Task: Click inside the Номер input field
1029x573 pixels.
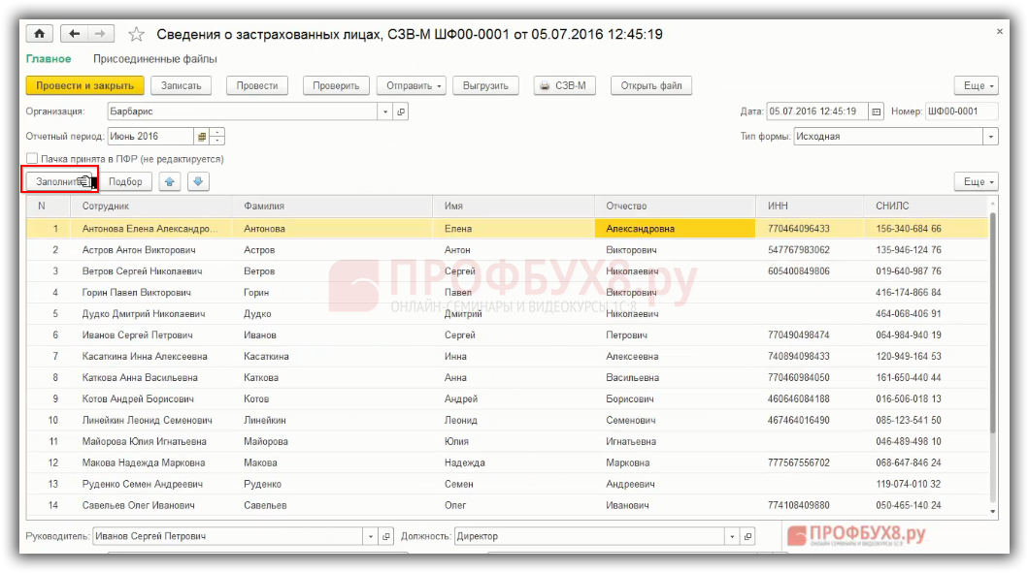Action: (x=960, y=111)
